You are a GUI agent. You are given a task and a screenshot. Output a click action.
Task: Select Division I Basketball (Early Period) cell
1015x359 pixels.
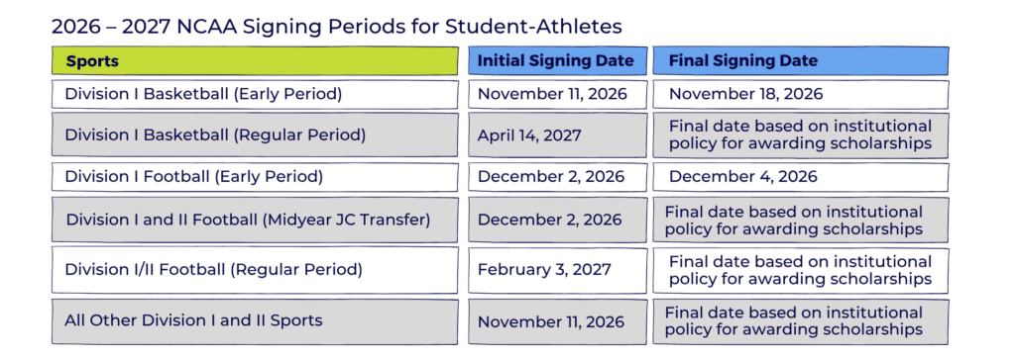click(x=255, y=94)
